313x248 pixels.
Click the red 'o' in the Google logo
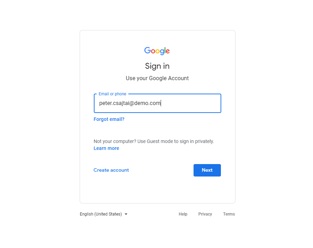153,51
